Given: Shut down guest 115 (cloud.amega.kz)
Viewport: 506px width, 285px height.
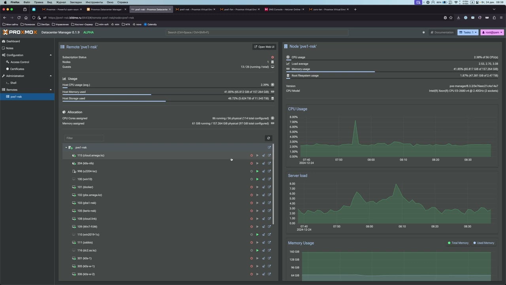Looking at the screenshot, I should [251, 156].
